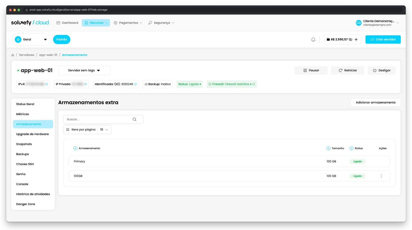Click the Padrão button
The height and width of the screenshot is (230, 412).
click(62, 39)
